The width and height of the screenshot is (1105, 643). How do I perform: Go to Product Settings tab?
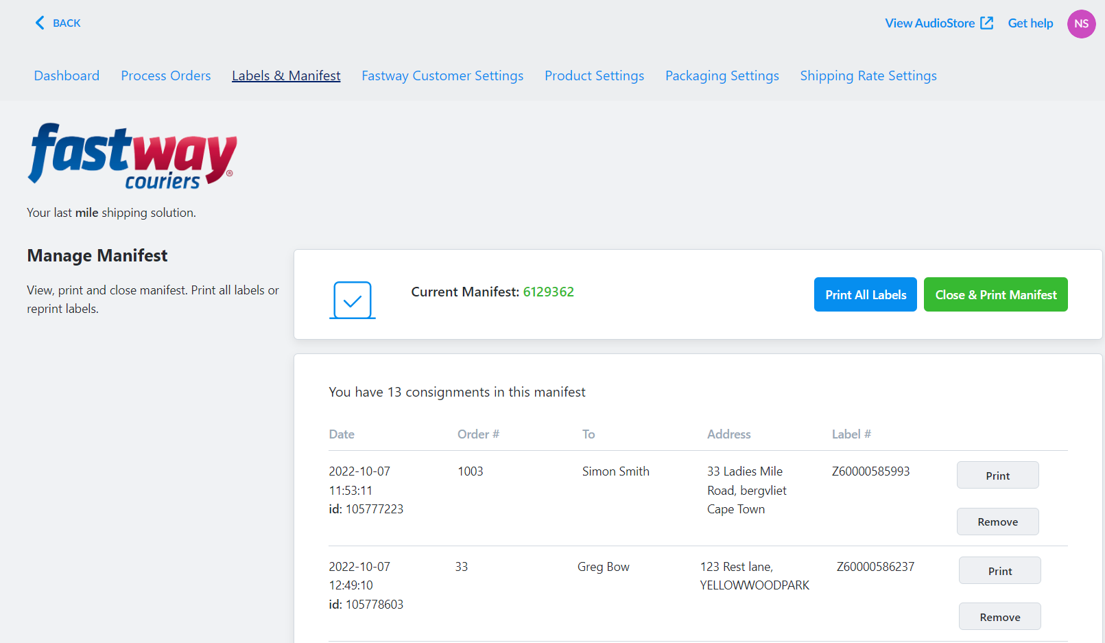595,75
